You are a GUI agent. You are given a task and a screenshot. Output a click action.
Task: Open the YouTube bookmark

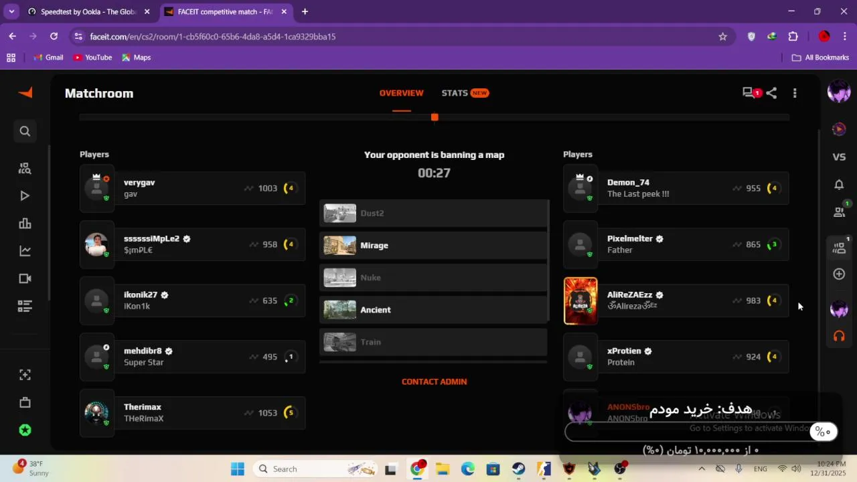(x=92, y=58)
